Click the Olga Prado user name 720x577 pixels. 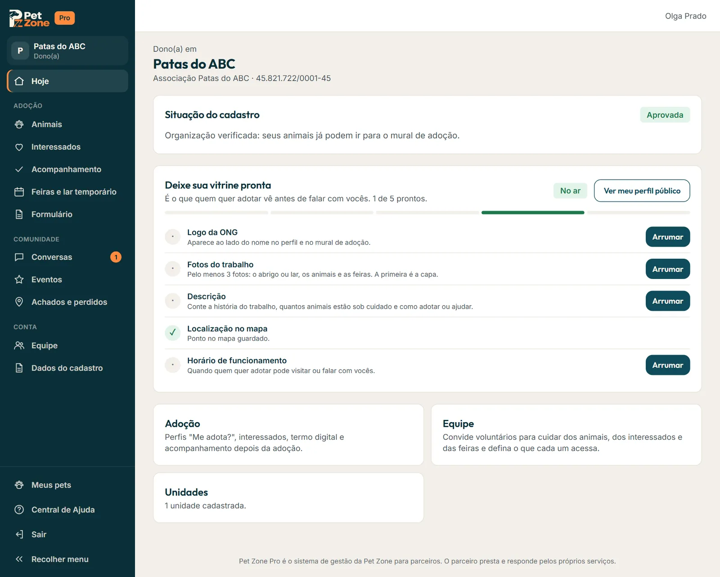[685, 16]
